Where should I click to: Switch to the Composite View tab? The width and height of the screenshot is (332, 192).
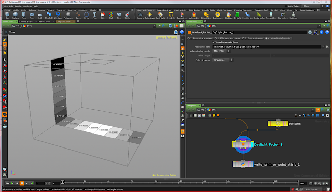point(63,22)
